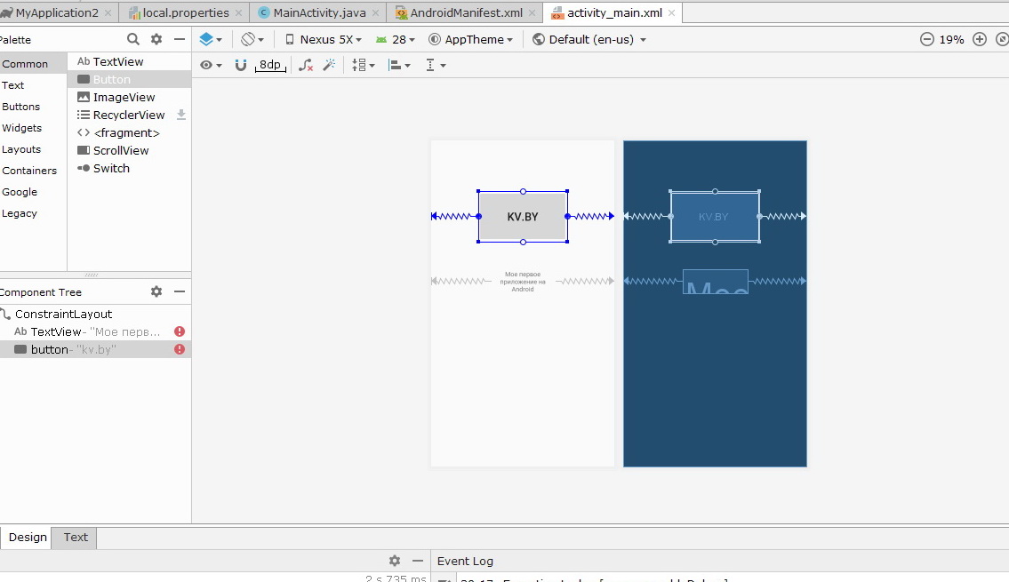Image resolution: width=1009 pixels, height=582 pixels.
Task: Click top constraint handle of KV.BY button
Action: click(523, 192)
